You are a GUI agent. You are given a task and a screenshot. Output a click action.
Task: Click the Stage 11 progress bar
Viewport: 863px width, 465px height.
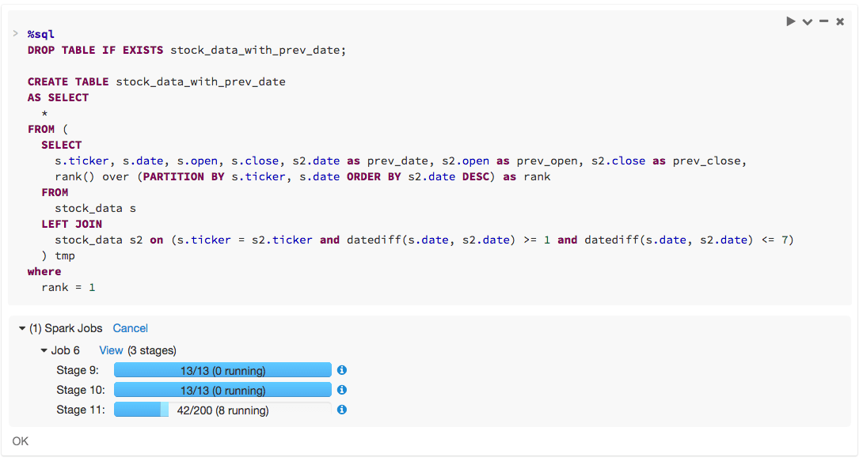click(x=222, y=410)
